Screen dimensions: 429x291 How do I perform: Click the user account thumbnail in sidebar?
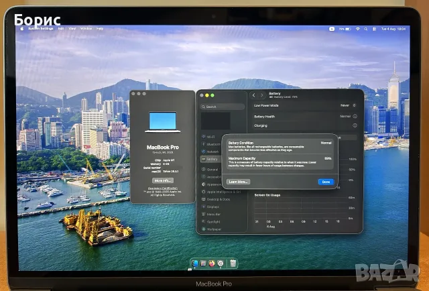click(216, 121)
